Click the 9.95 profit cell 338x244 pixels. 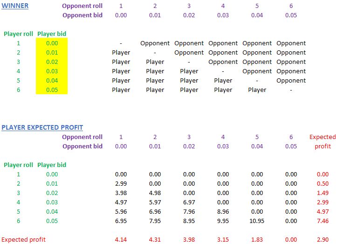[x=223, y=221]
